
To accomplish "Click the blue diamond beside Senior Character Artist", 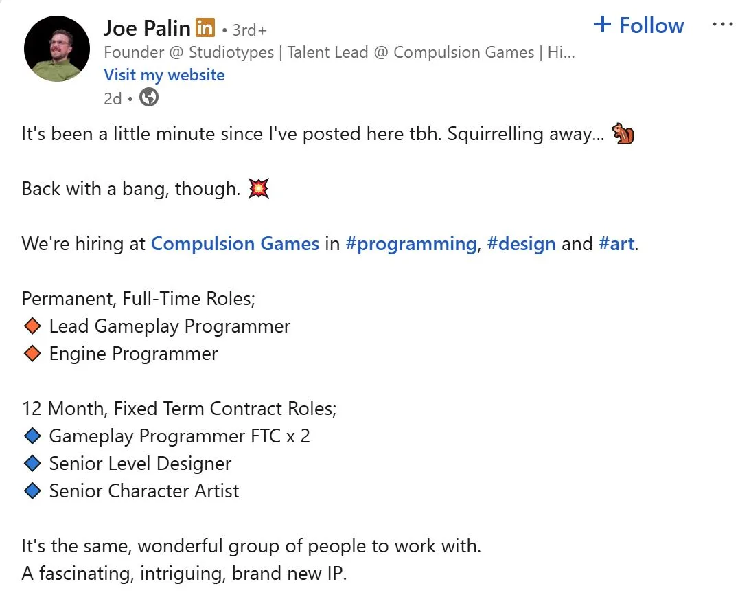I will point(34,491).
